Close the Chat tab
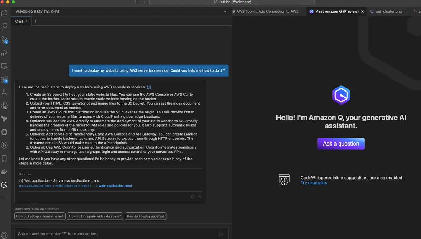The image size is (421, 239). tap(27, 21)
